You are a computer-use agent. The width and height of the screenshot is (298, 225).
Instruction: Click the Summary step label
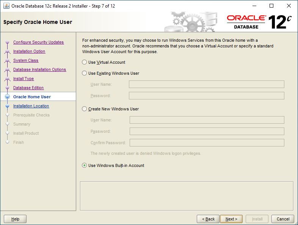pos(22,124)
